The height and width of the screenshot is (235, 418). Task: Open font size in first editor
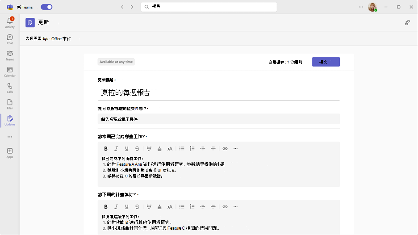(x=170, y=149)
